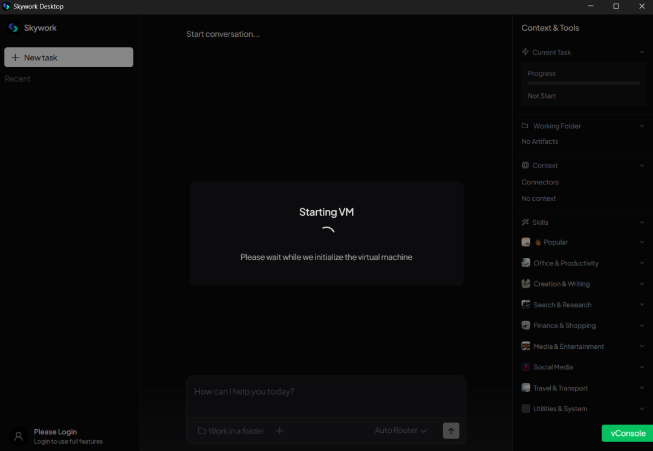653x451 pixels.
Task: Click the user avatar icon at bottom left
Action: click(x=18, y=436)
